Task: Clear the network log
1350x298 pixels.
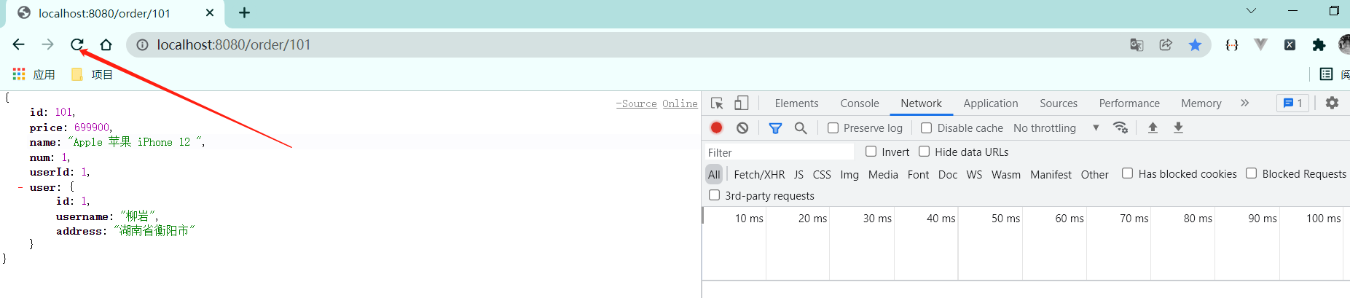Action: (x=742, y=128)
